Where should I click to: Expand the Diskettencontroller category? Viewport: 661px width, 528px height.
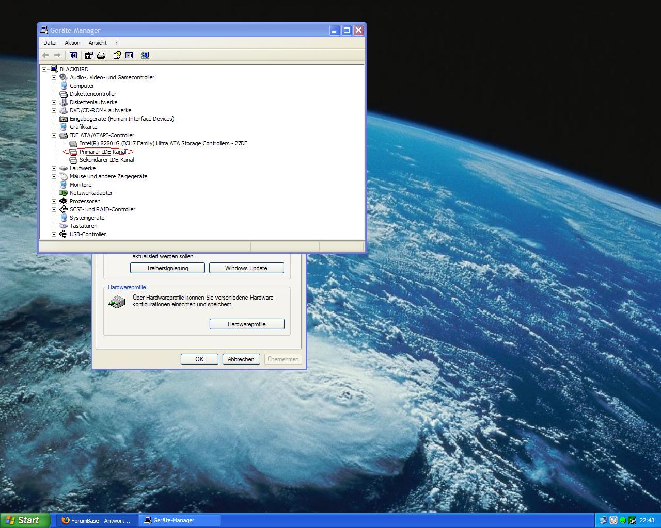tap(54, 94)
